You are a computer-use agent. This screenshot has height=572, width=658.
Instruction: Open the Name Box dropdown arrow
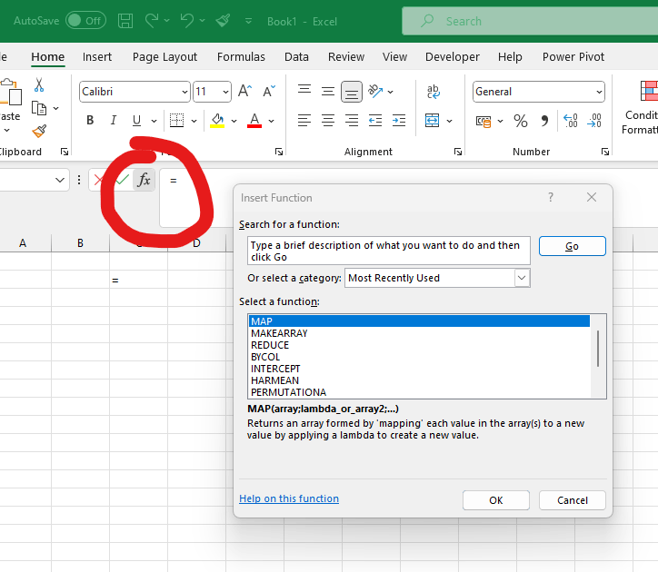pyautogui.click(x=60, y=181)
